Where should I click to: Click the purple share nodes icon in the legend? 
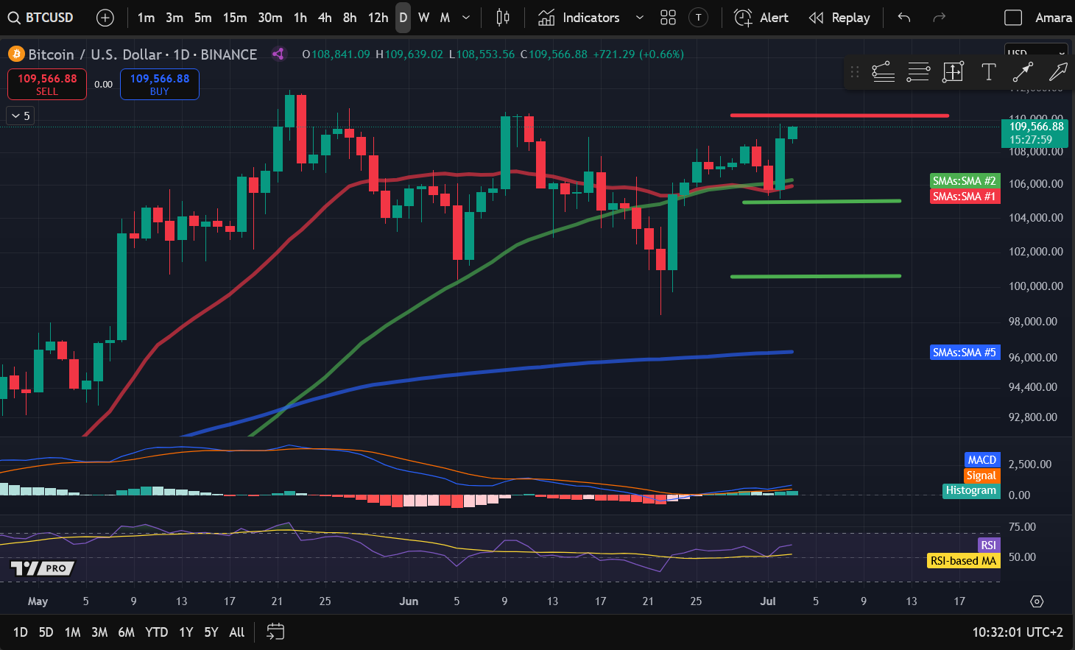(278, 54)
